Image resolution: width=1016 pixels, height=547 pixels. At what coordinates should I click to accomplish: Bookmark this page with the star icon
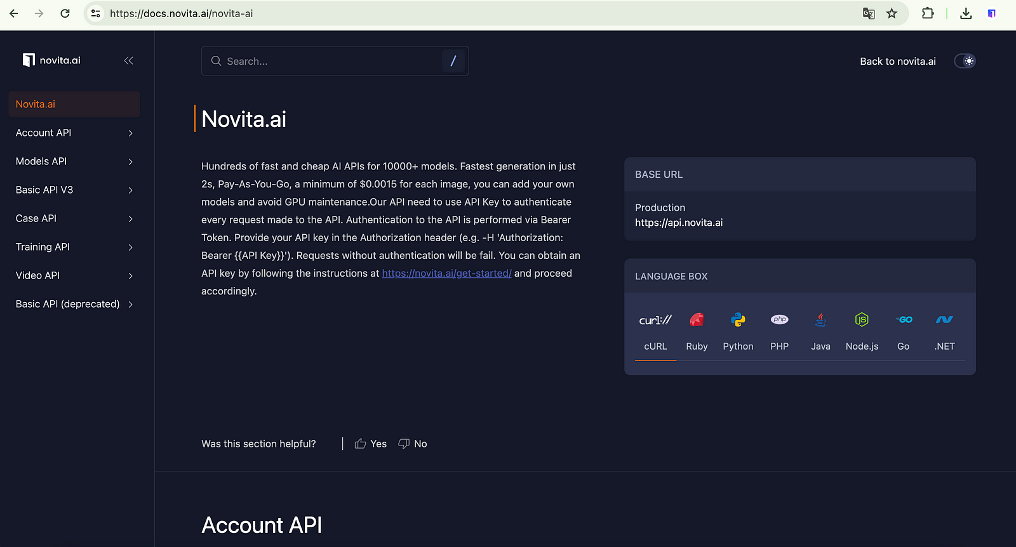coord(892,13)
